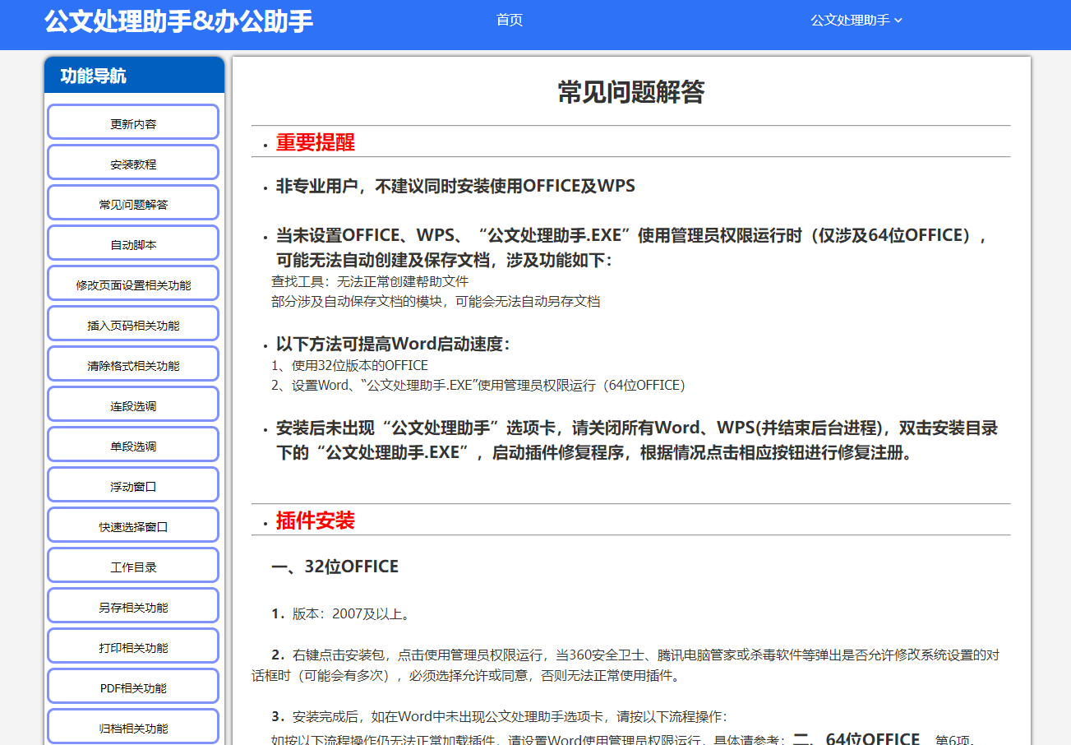Image resolution: width=1071 pixels, height=745 pixels.
Task: Open 插入页码相关功能 in the sidebar
Action: (133, 325)
